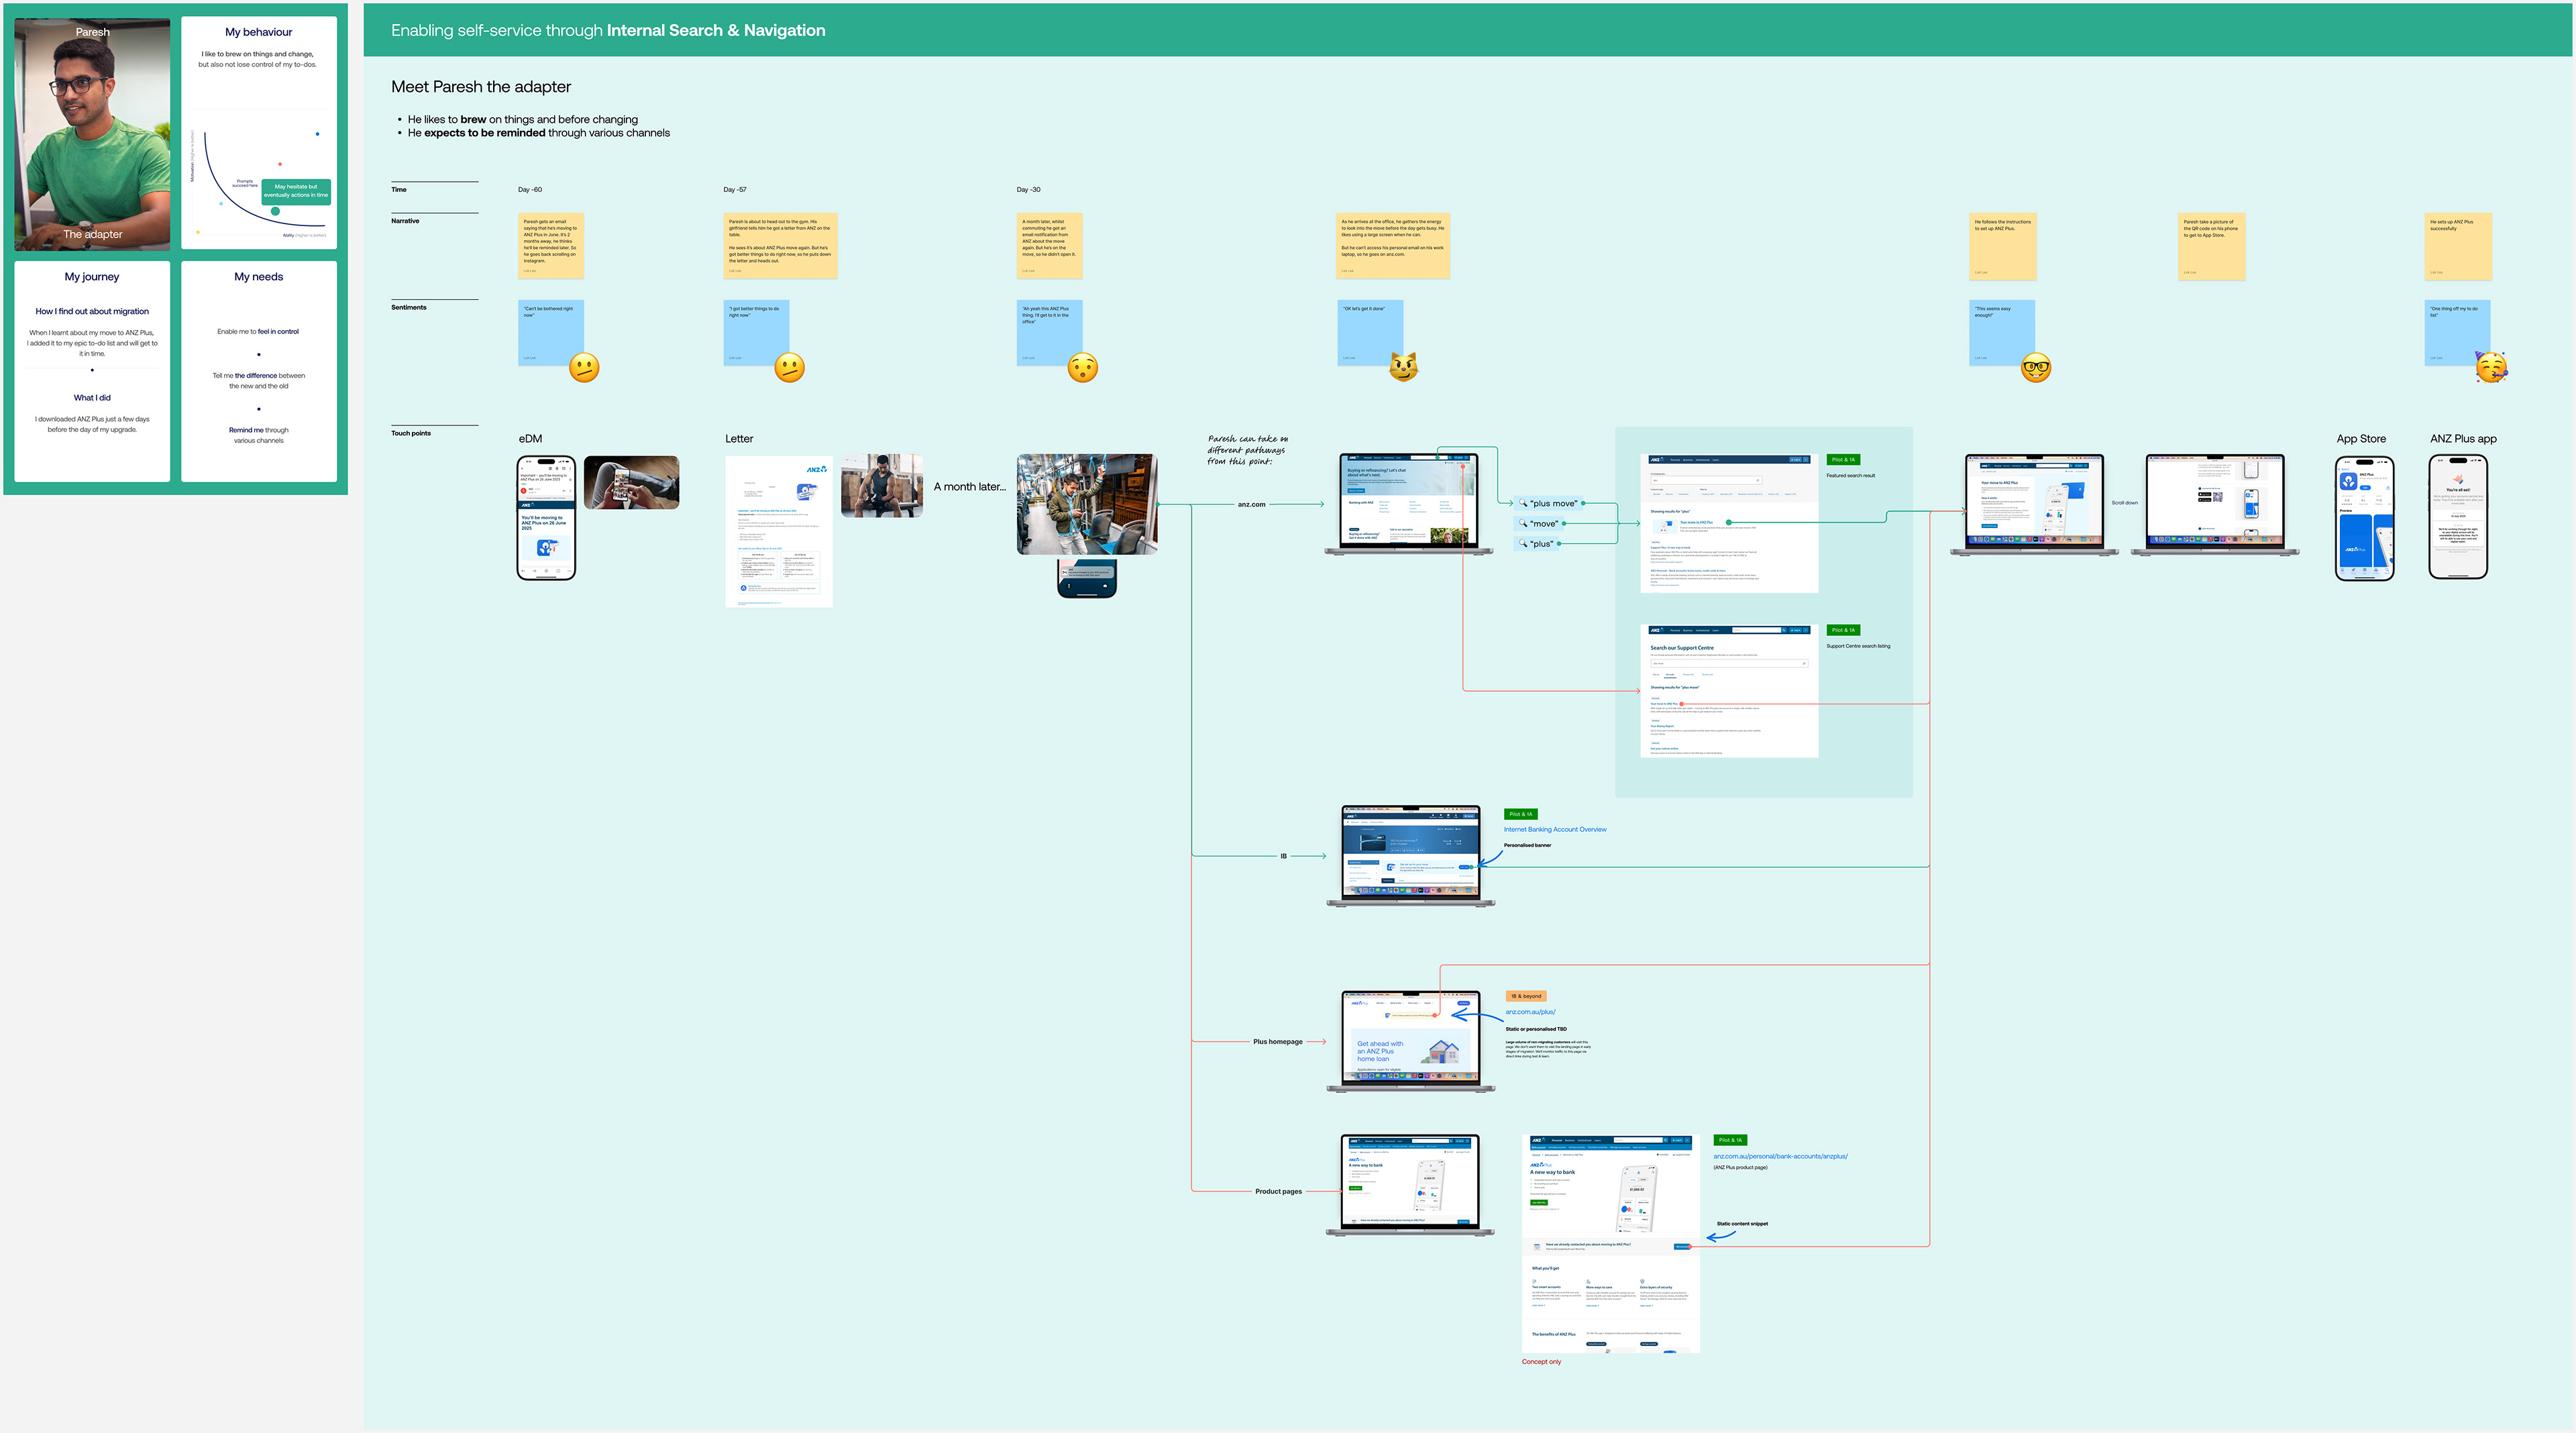
Task: Click the orange "1B & beyond" tag
Action: 1526,996
